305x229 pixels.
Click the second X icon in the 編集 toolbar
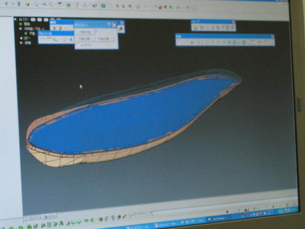point(60,29)
